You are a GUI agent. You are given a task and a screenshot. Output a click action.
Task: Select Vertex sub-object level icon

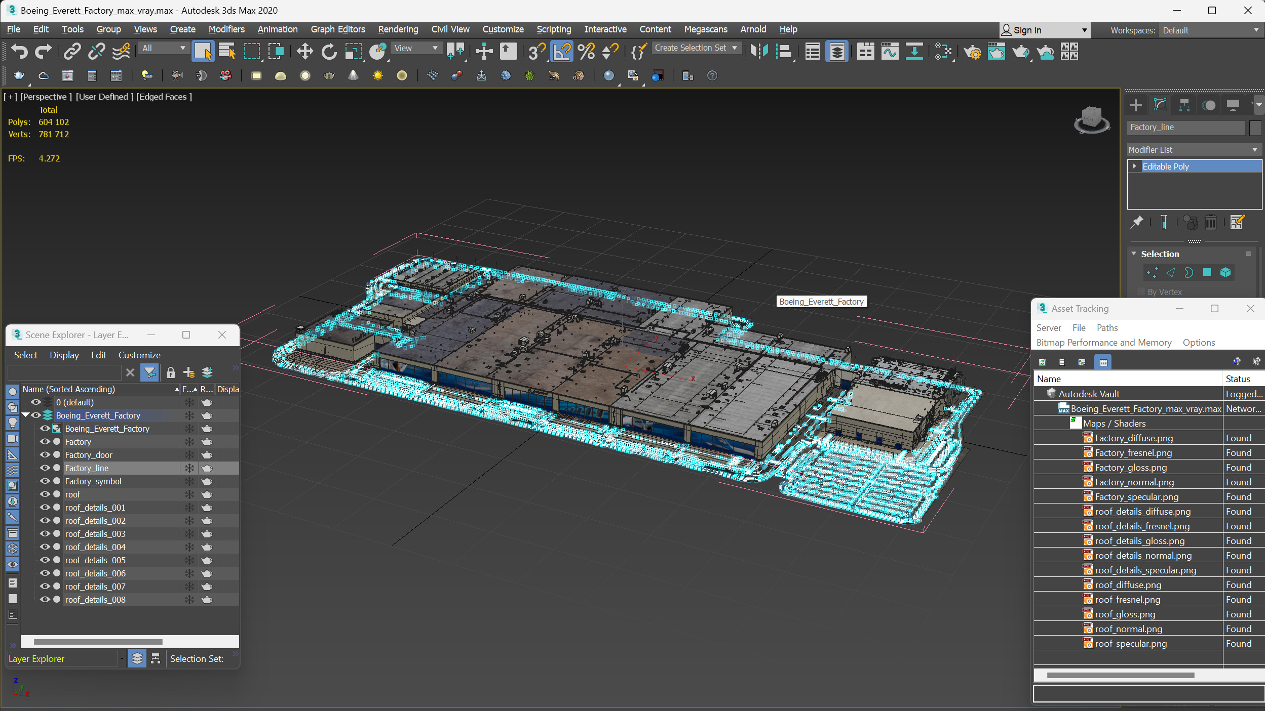[x=1152, y=273]
